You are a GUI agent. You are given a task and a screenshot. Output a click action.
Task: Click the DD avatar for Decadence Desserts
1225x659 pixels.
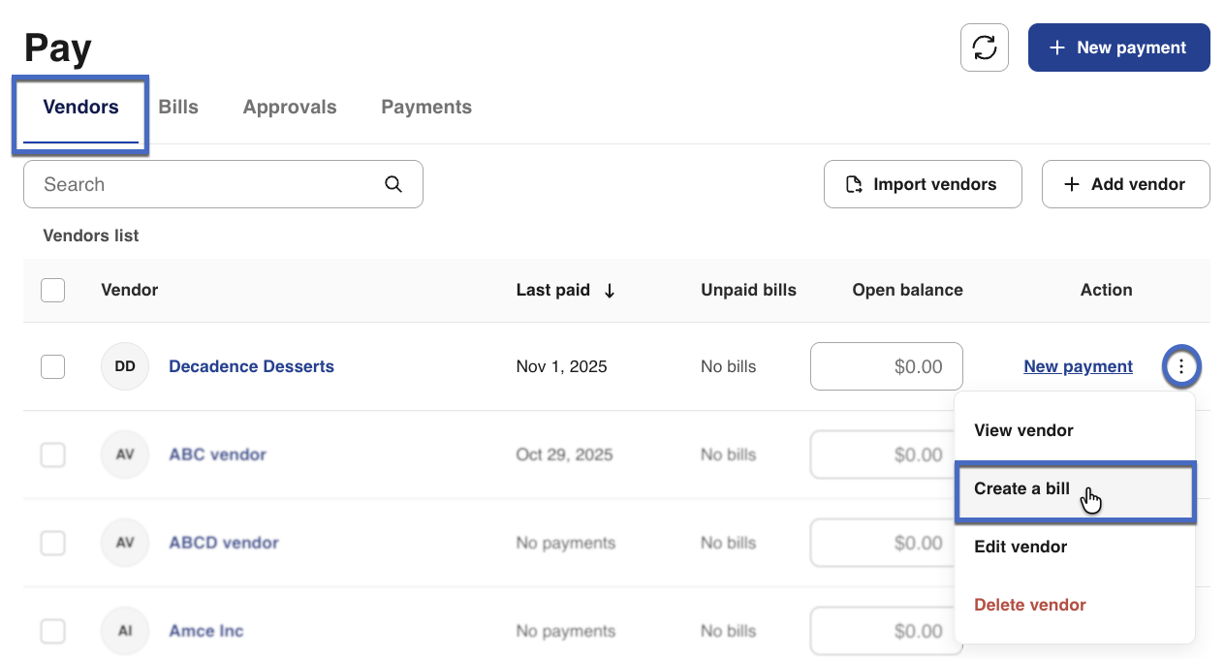(x=125, y=366)
